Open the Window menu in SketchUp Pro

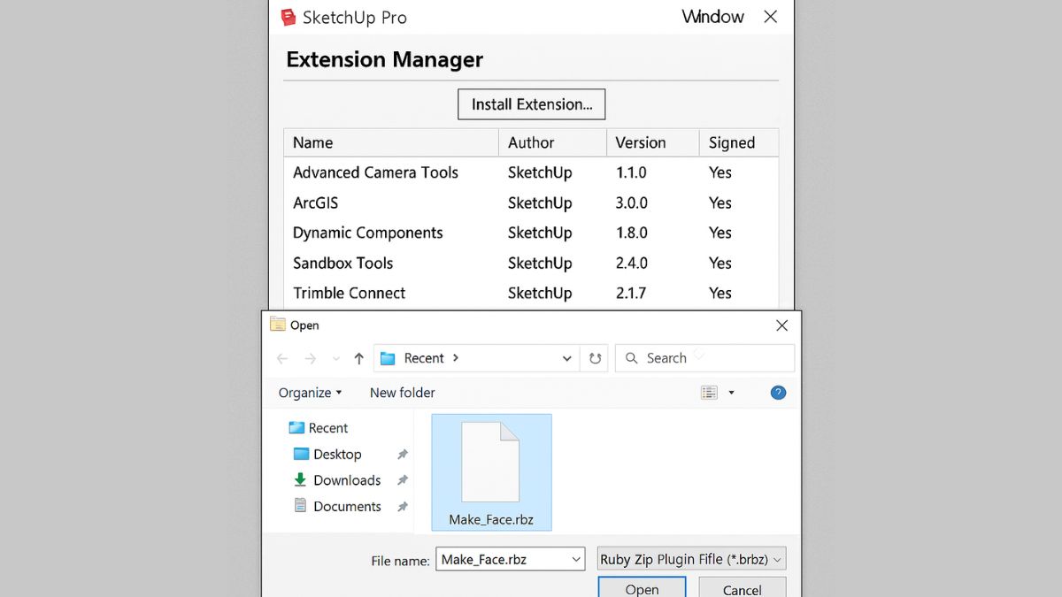pyautogui.click(x=712, y=17)
